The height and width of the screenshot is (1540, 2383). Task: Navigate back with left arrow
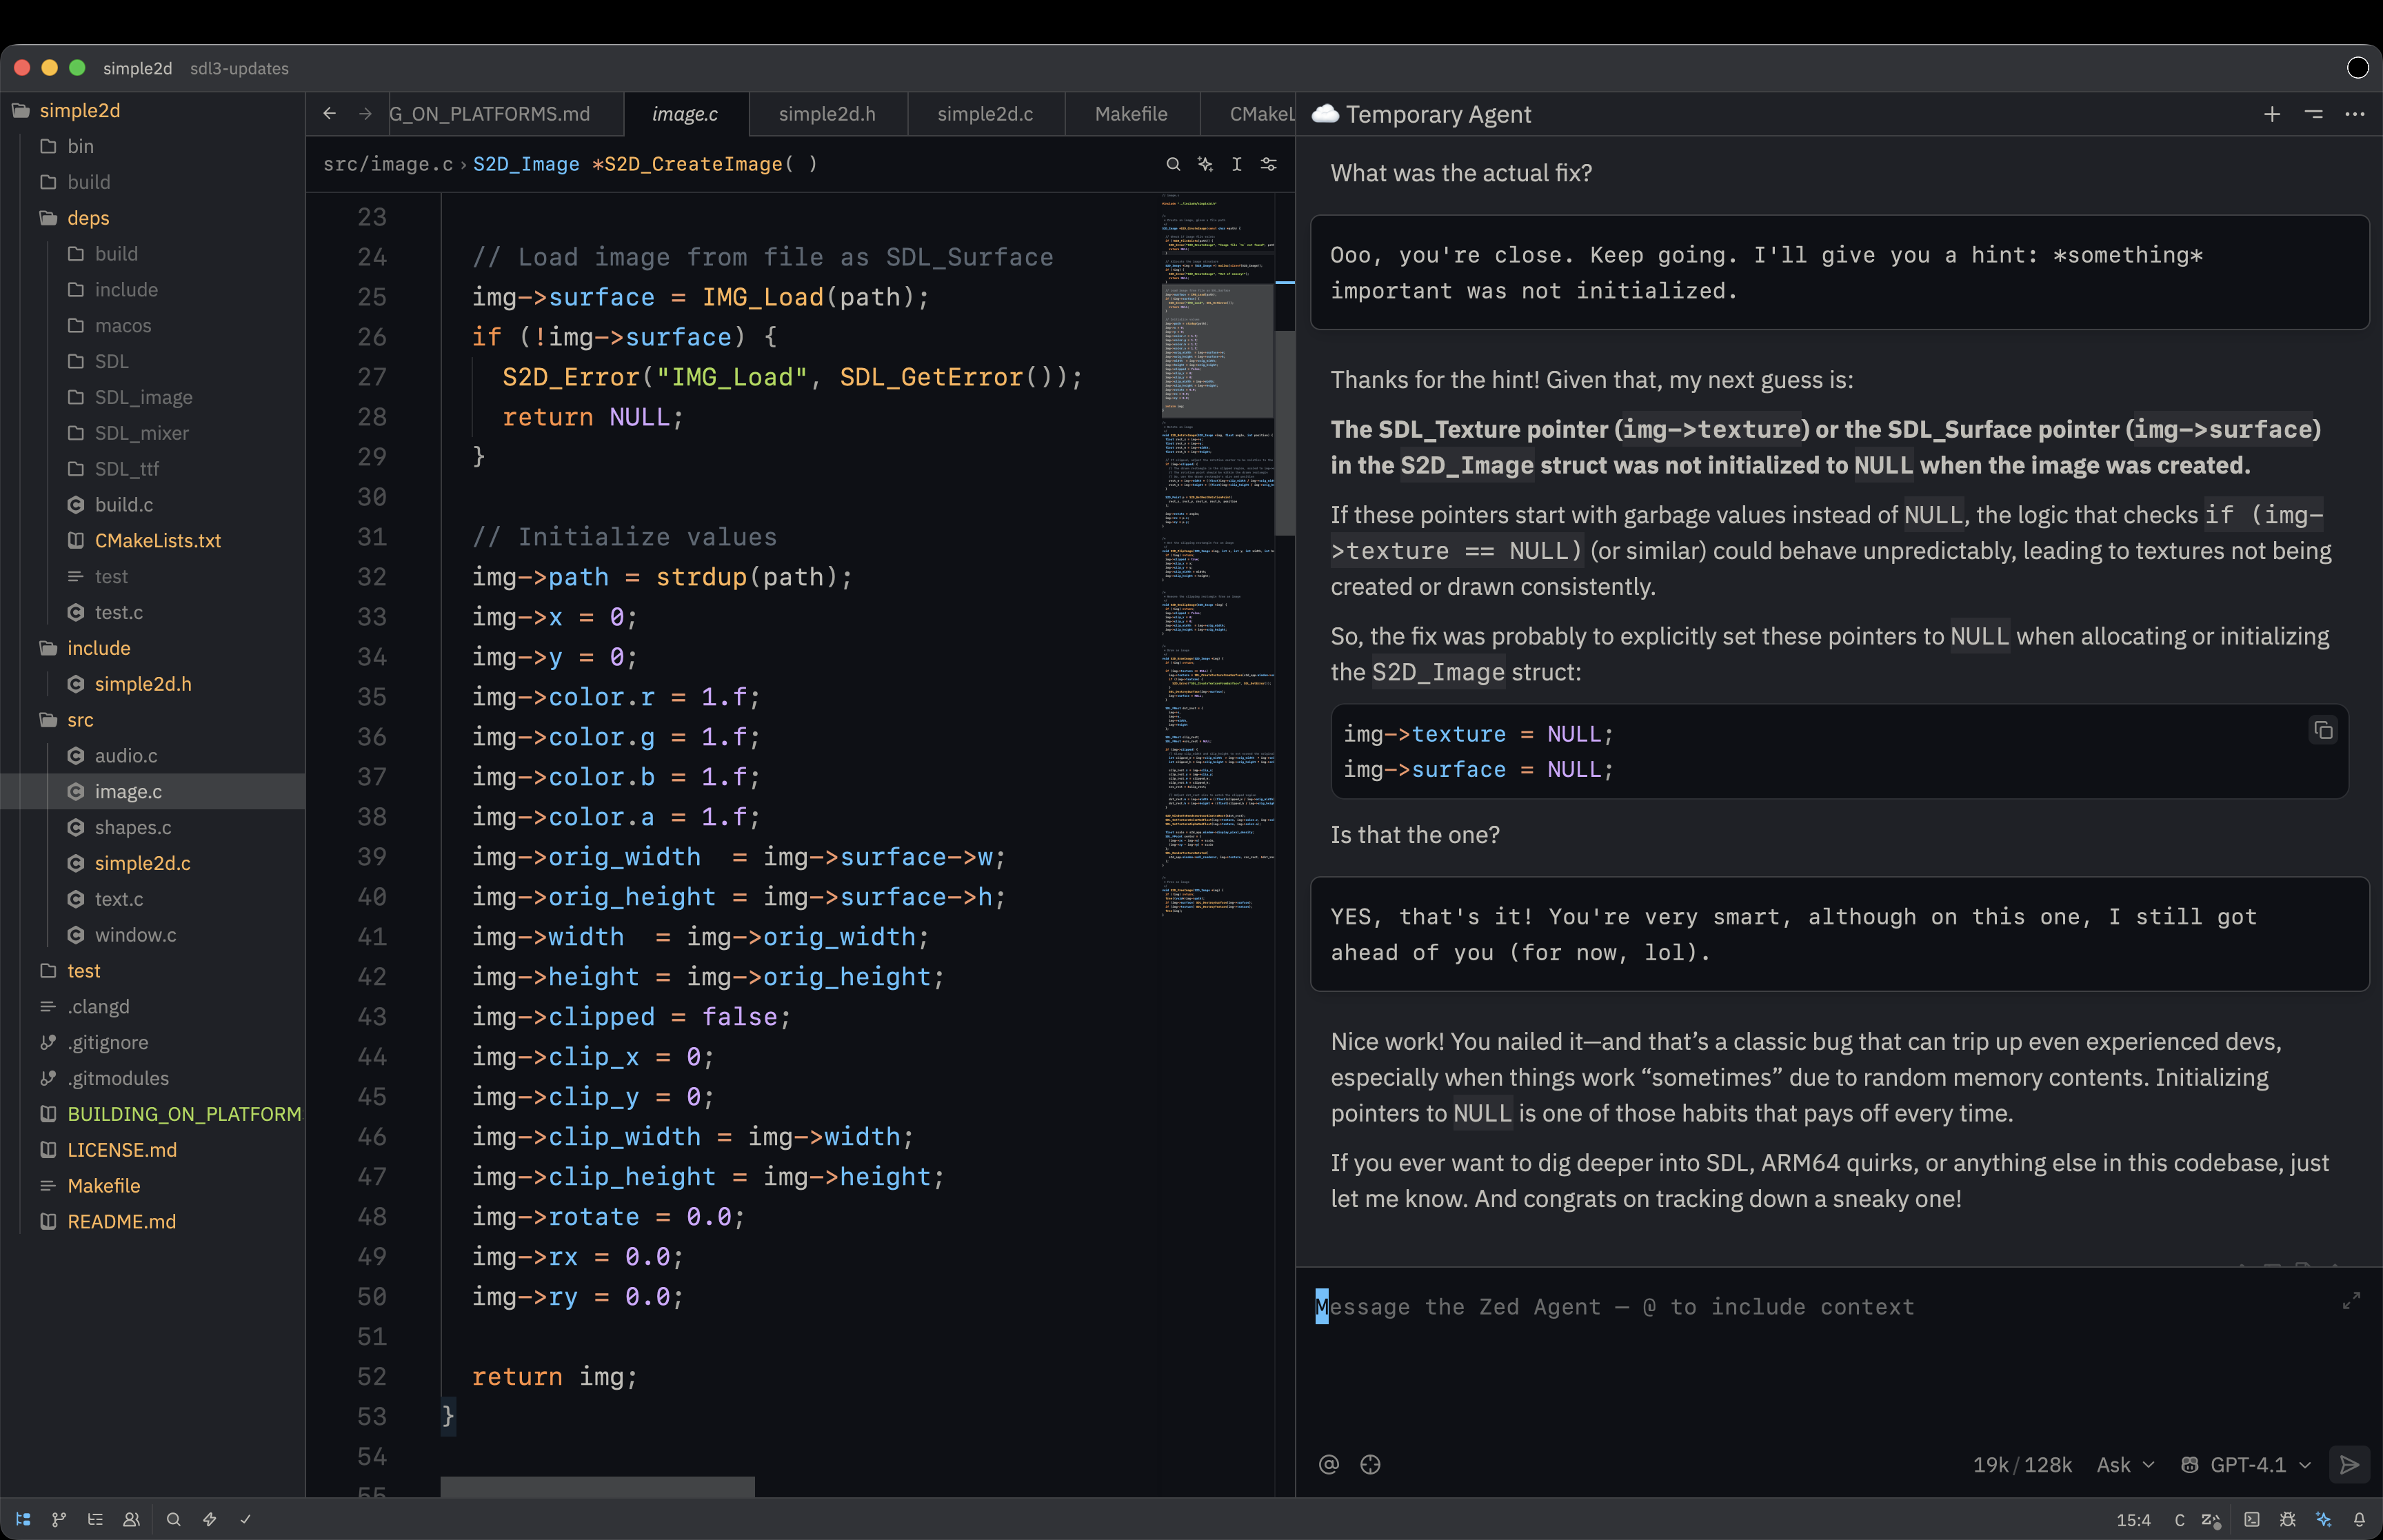click(329, 114)
